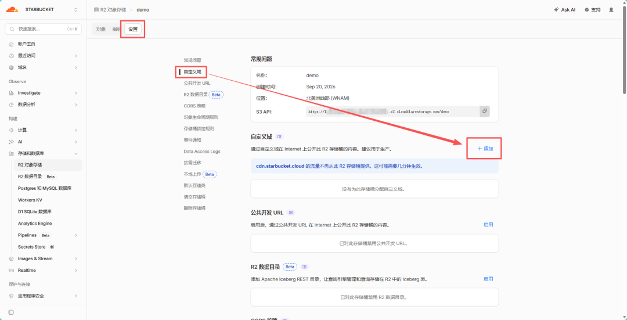Click 添加 to add a custom domain
This screenshot has width=627, height=320.
point(485,149)
